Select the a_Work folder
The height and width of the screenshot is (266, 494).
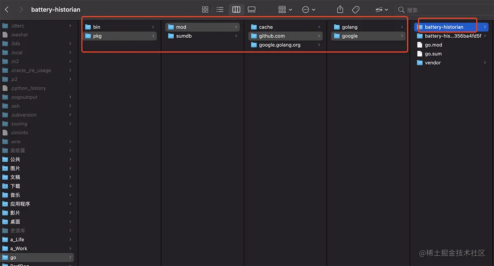tap(37, 249)
